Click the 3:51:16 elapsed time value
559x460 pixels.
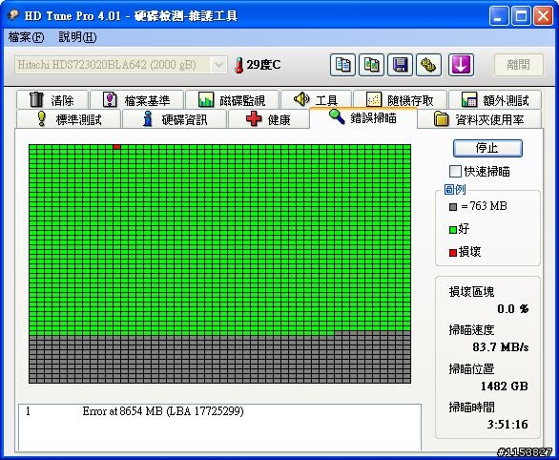click(507, 424)
